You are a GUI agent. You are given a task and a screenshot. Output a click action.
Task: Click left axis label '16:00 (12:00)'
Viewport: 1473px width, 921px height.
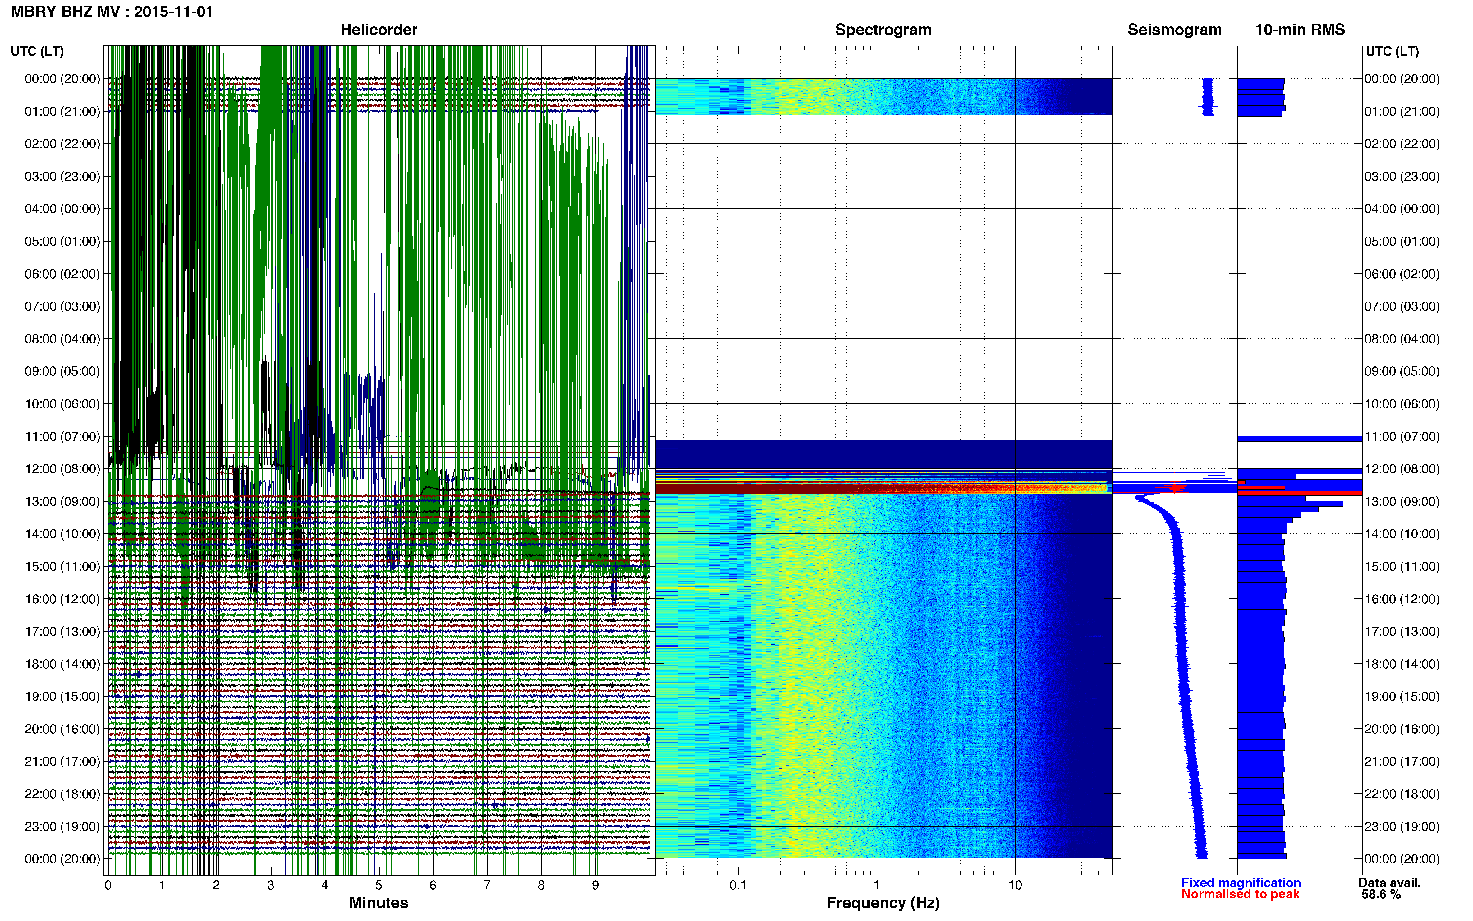pos(62,599)
